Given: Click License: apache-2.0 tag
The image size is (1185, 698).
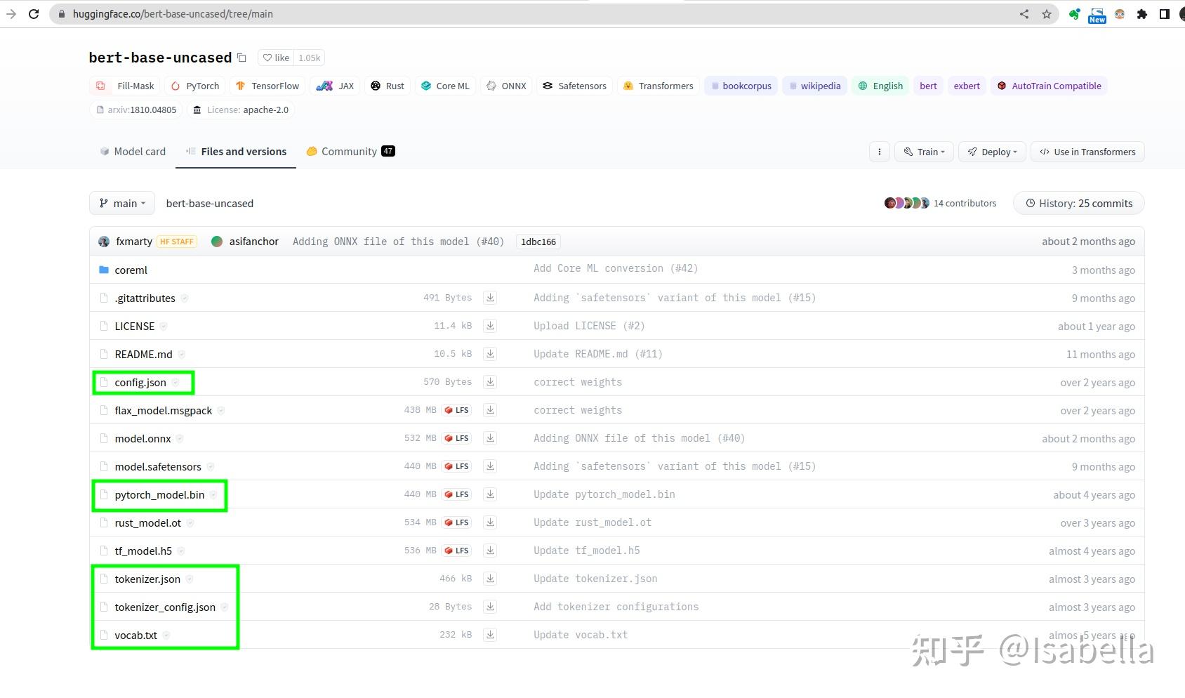Looking at the screenshot, I should tap(241, 110).
